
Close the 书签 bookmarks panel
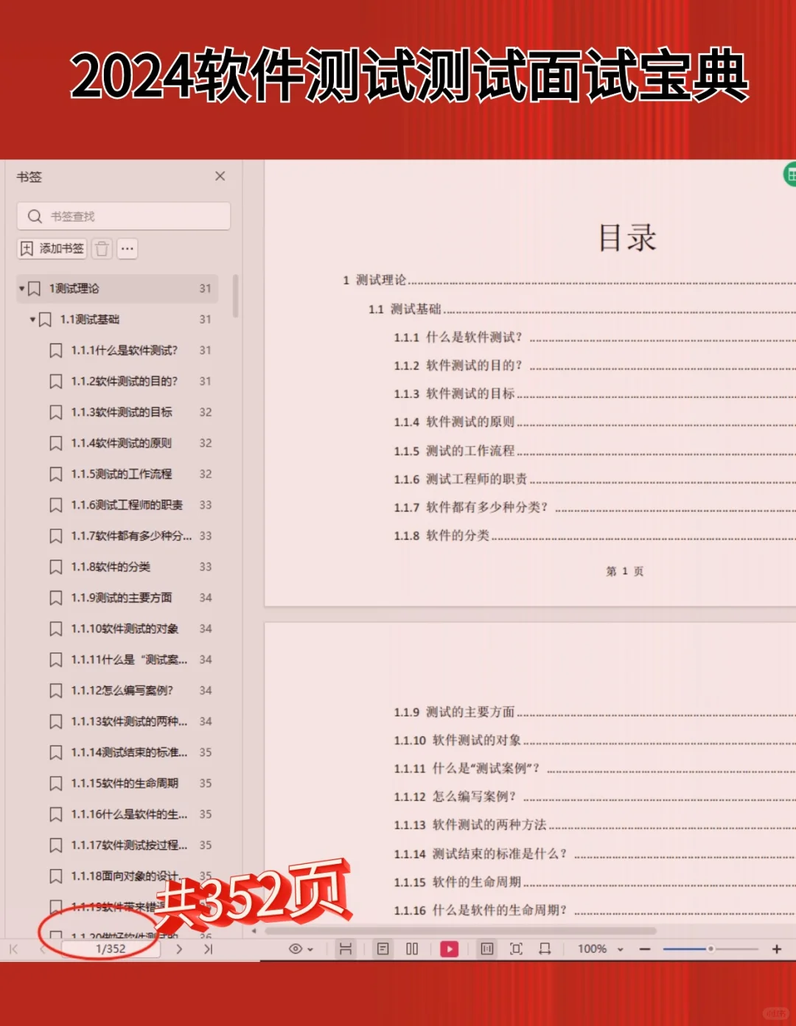pyautogui.click(x=220, y=176)
